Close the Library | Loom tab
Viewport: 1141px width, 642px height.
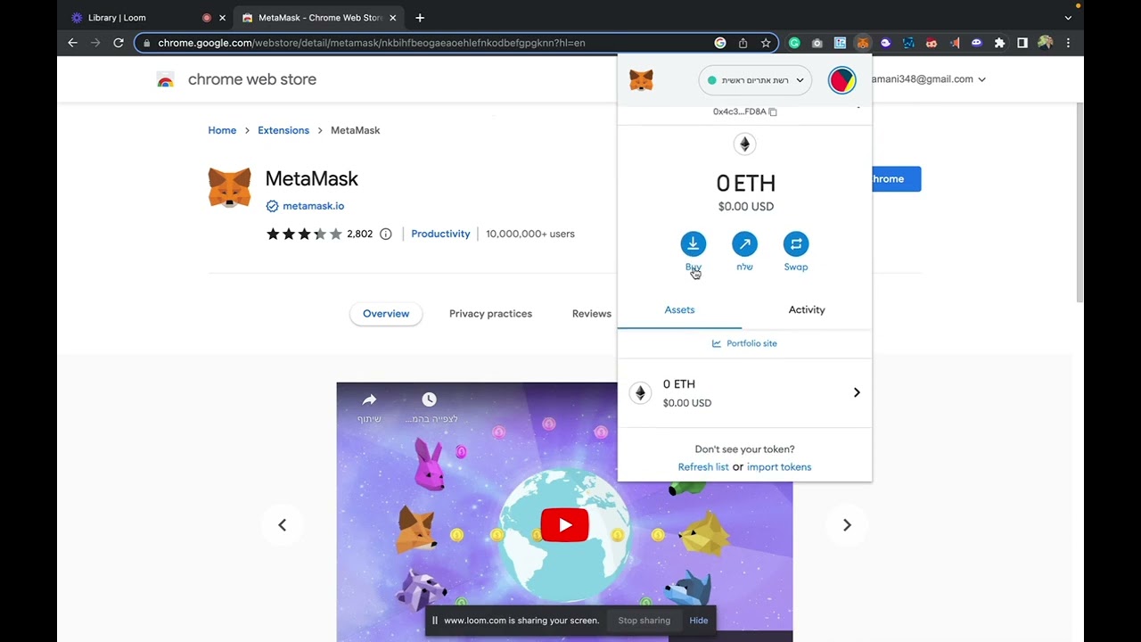click(222, 18)
